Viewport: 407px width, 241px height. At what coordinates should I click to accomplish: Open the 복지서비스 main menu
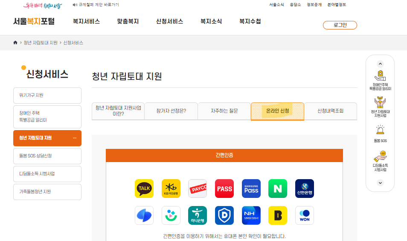[87, 21]
